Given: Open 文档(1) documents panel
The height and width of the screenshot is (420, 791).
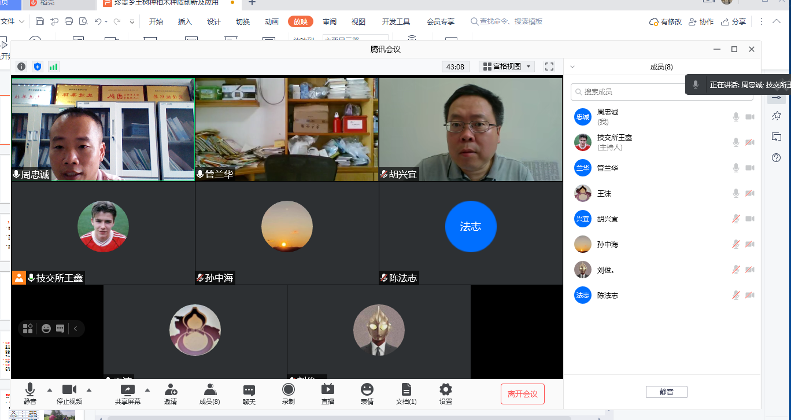Looking at the screenshot, I should pyautogui.click(x=406, y=393).
